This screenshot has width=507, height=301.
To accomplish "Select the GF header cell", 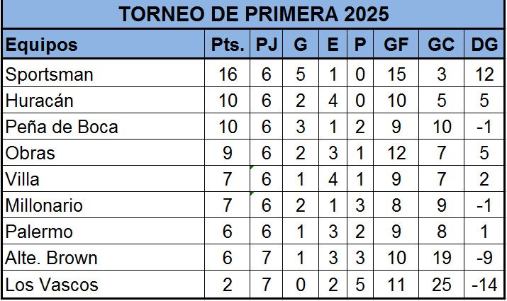I will (396, 44).
